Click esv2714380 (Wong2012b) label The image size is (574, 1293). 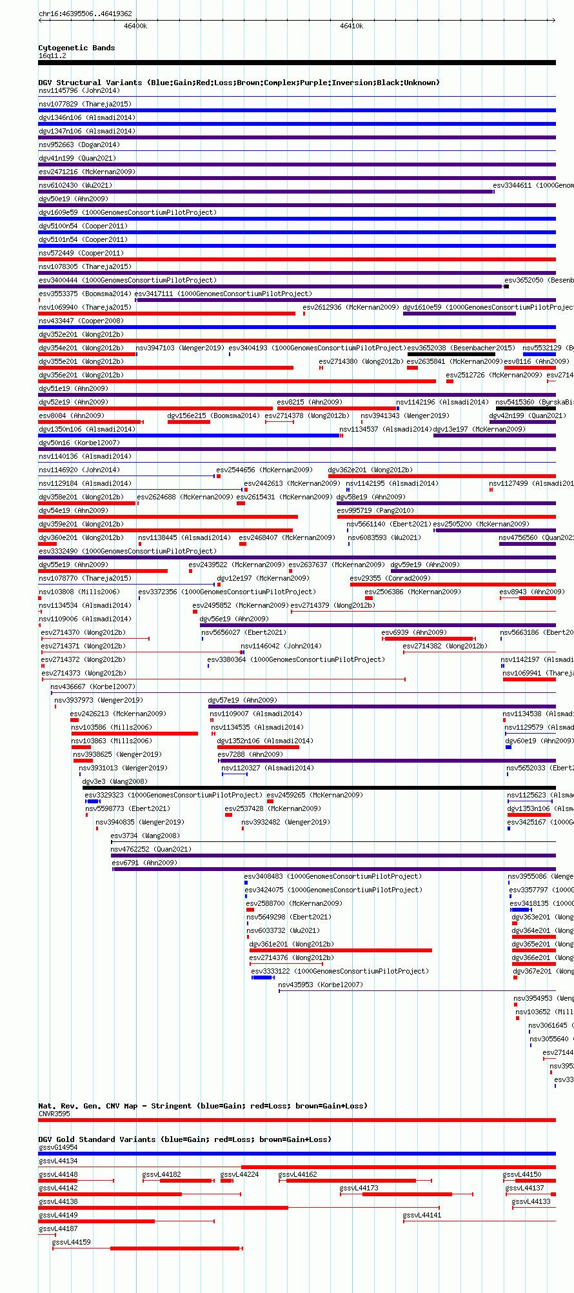[x=361, y=361]
